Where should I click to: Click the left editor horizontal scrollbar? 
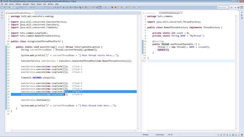point(74,131)
